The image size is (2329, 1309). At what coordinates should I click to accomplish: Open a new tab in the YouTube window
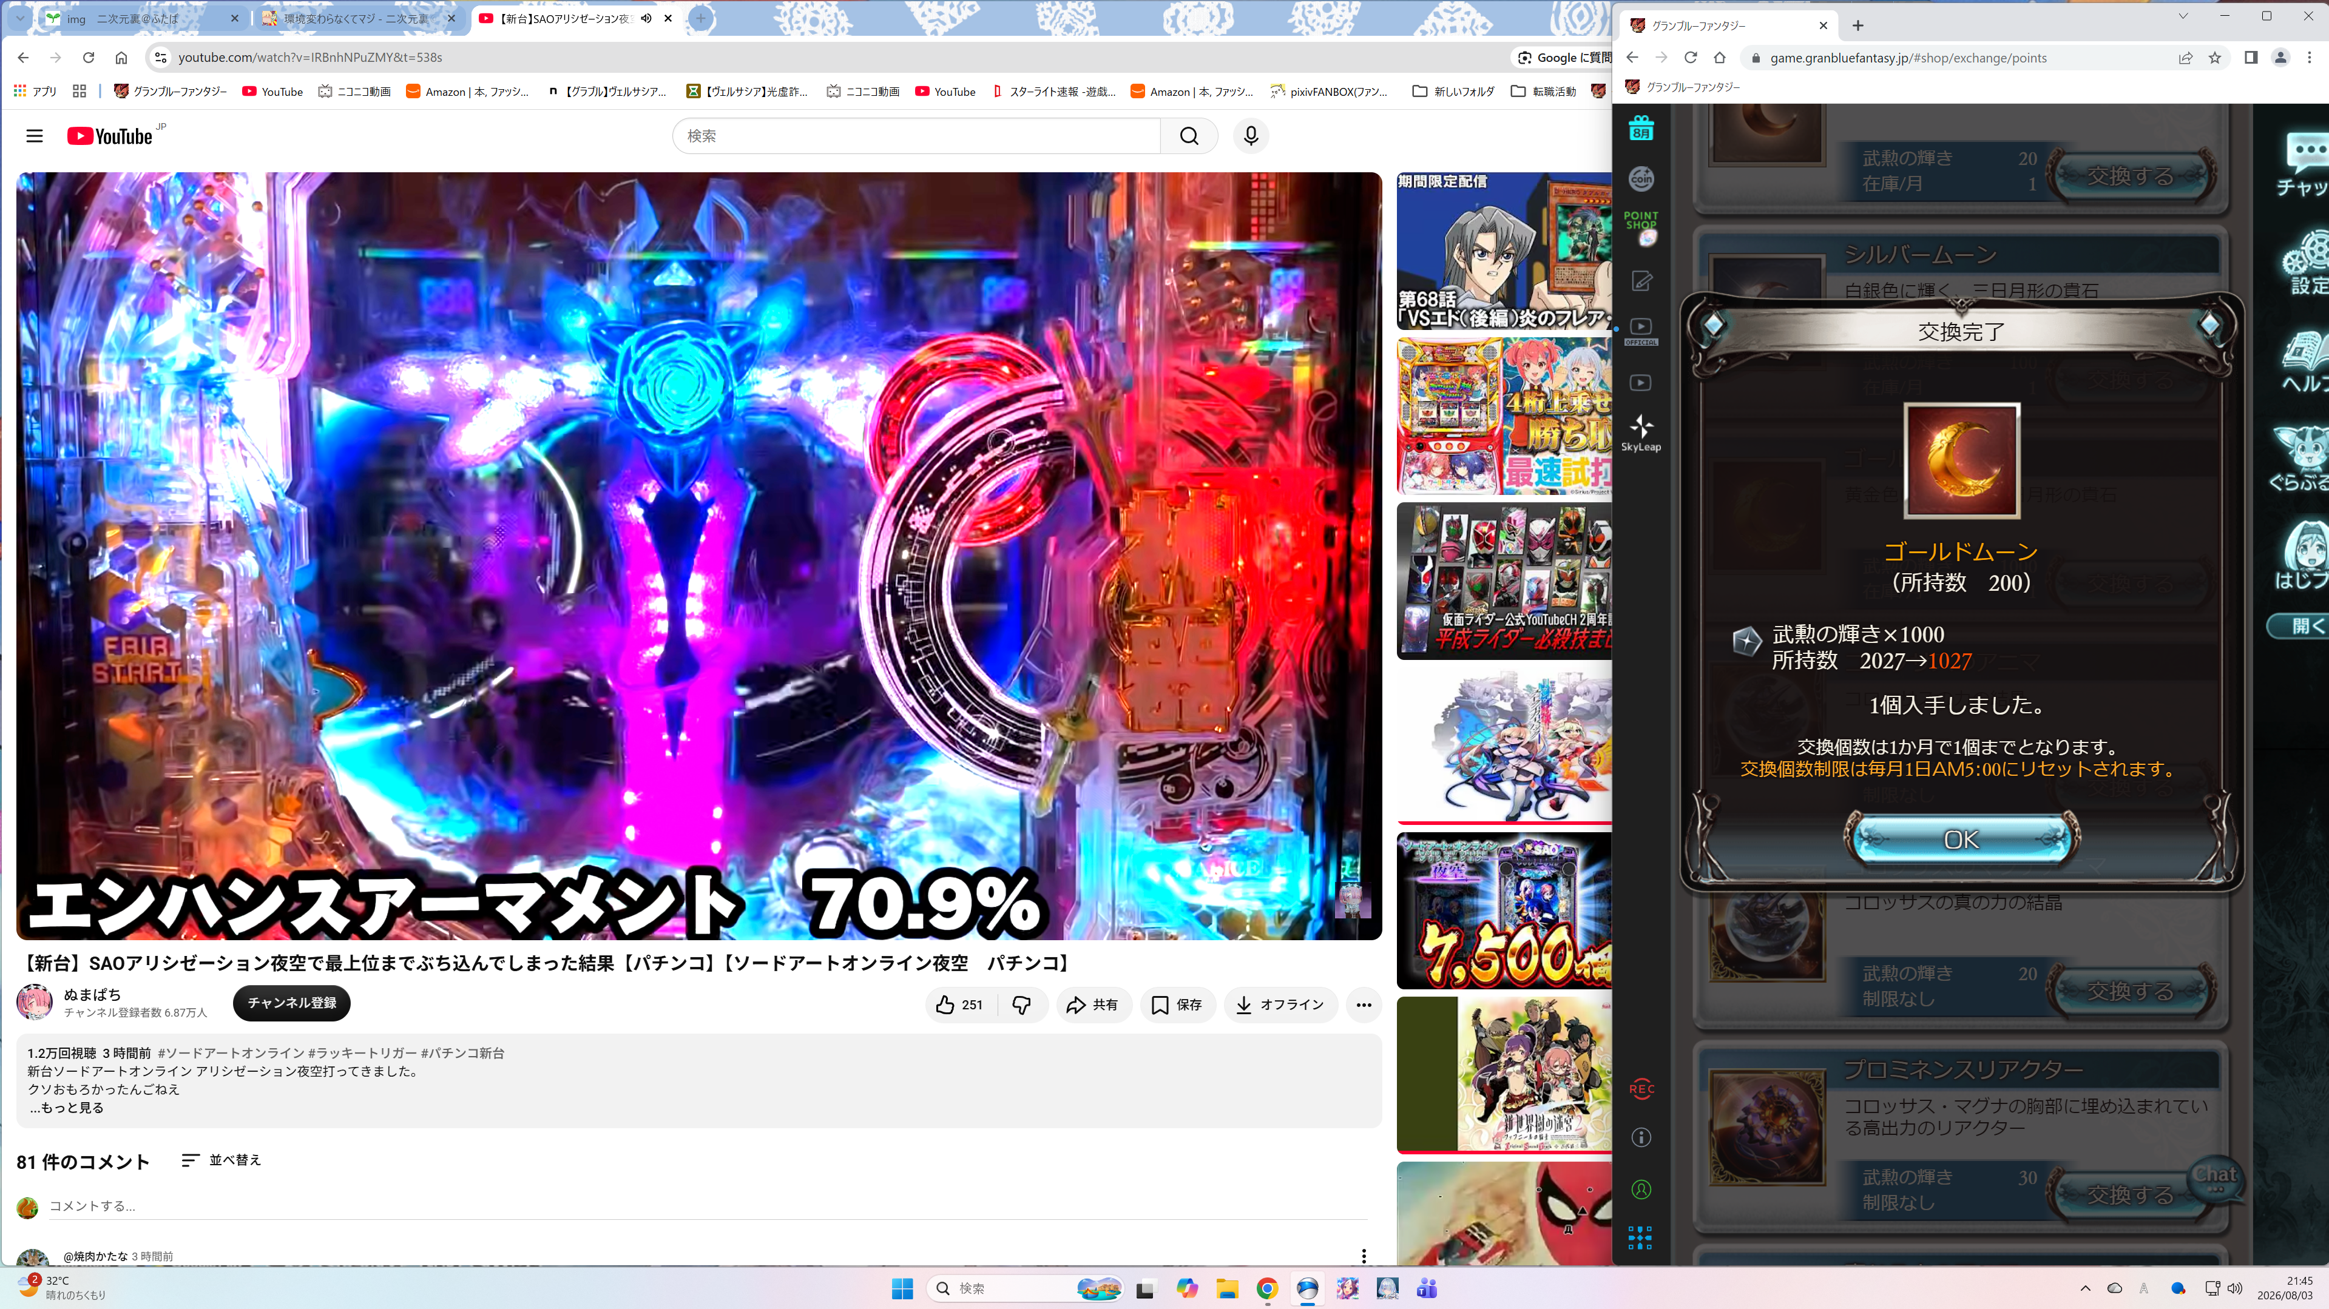tap(701, 18)
